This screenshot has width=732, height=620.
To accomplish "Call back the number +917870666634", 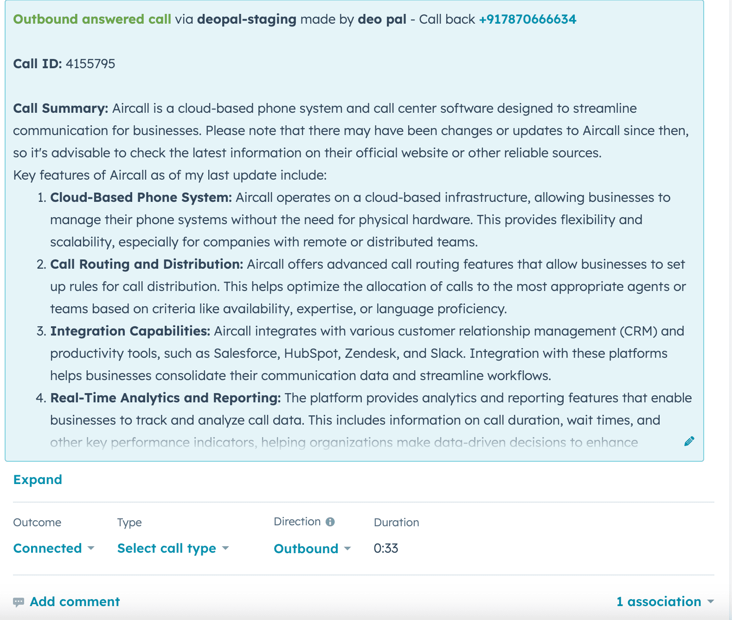I will click(x=528, y=19).
